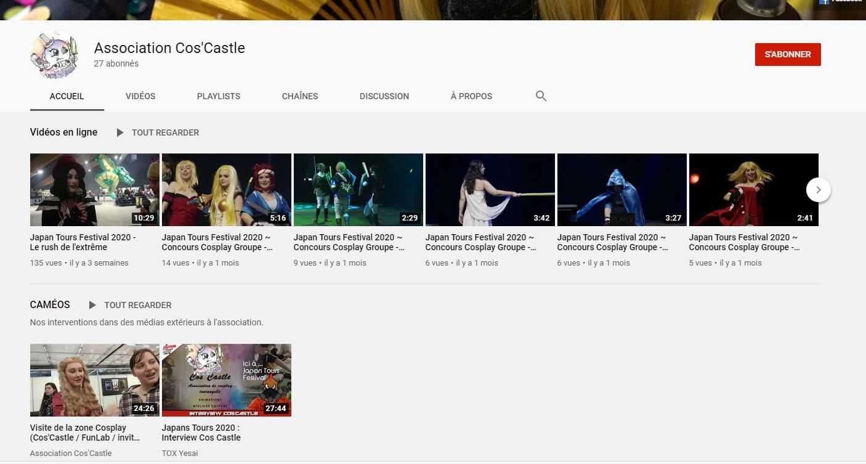Image resolution: width=866 pixels, height=464 pixels.
Task: Open the Vidéos en ligne section title
Action: 63,132
